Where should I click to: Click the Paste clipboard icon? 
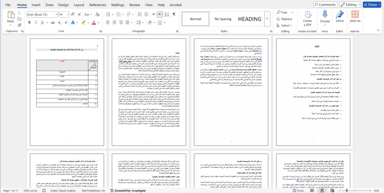[10, 15]
